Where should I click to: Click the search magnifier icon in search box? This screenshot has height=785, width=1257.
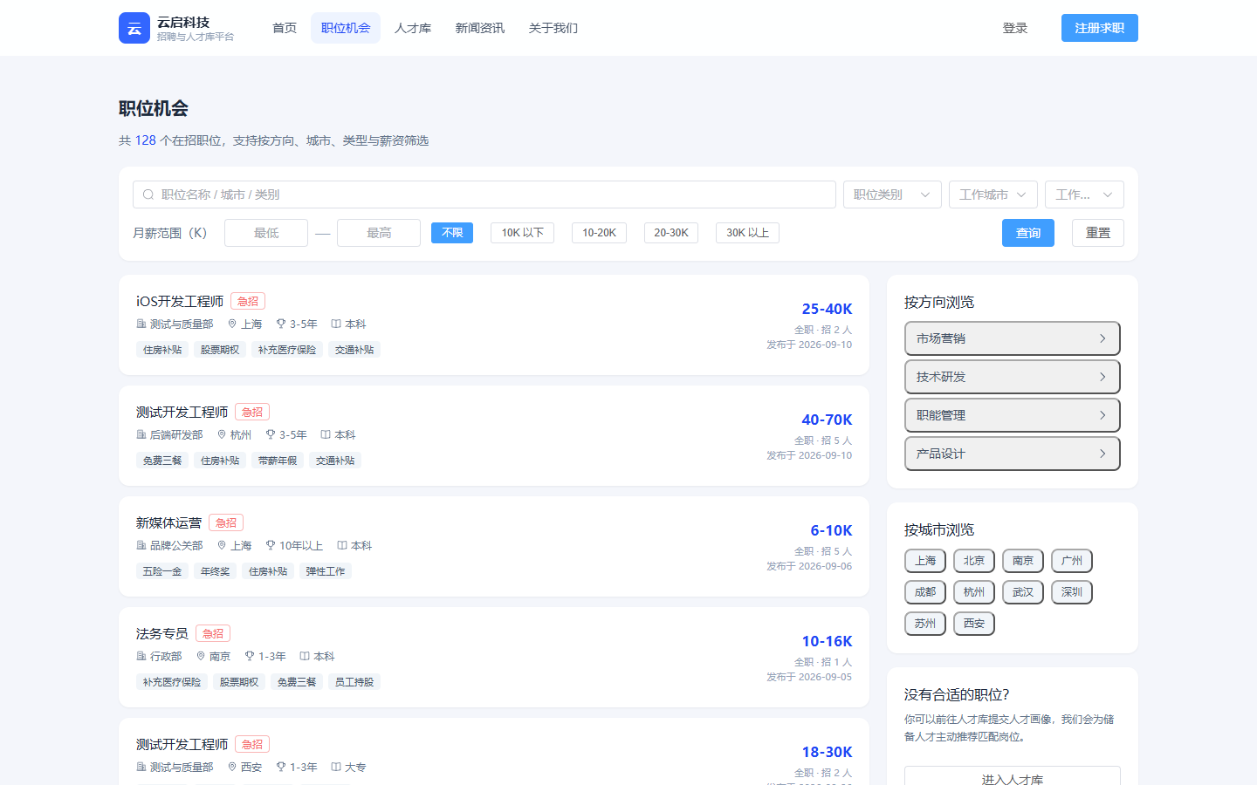pyautogui.click(x=148, y=195)
